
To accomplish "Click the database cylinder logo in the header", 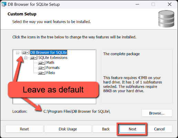I will point(166,19).
